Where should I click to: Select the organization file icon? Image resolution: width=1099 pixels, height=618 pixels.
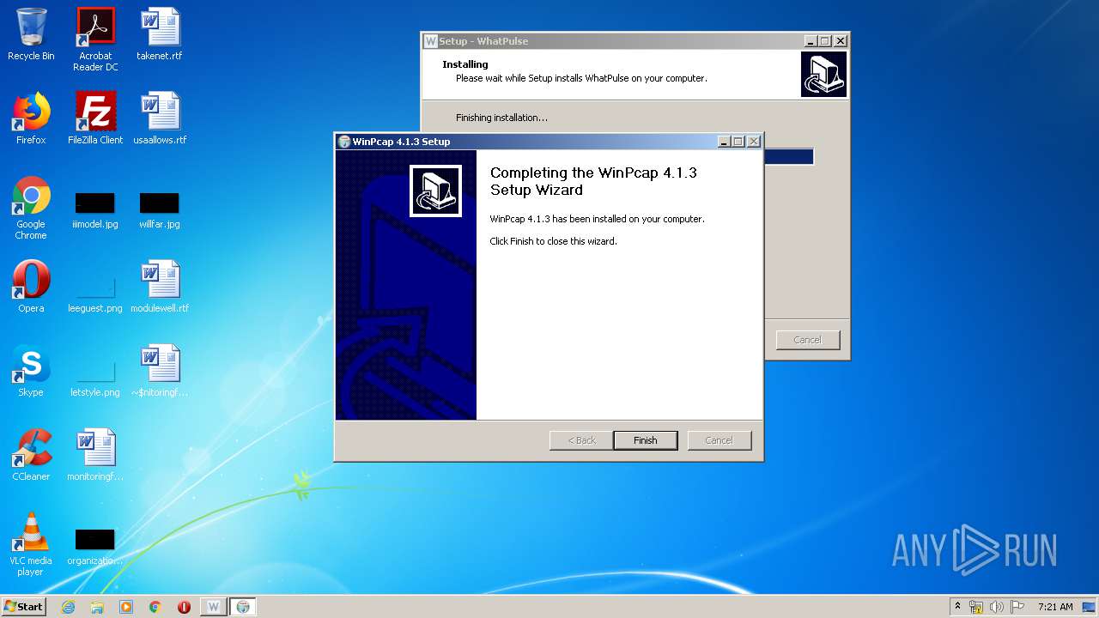click(95, 547)
